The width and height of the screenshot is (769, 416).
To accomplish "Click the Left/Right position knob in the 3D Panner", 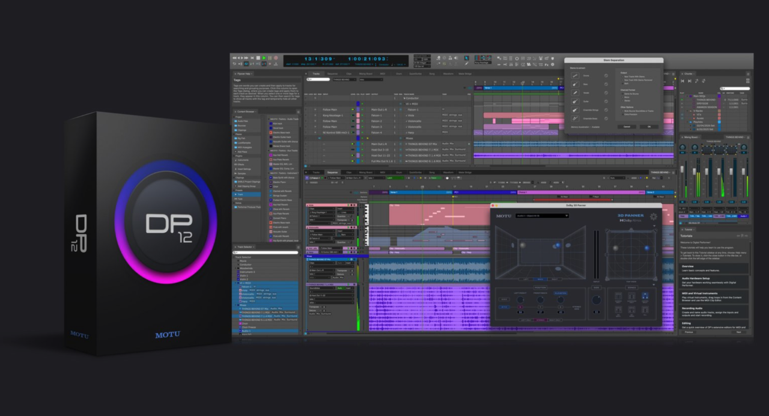I will click(520, 300).
